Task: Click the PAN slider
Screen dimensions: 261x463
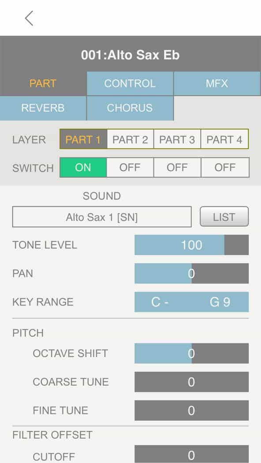Action: pyautogui.click(x=192, y=273)
